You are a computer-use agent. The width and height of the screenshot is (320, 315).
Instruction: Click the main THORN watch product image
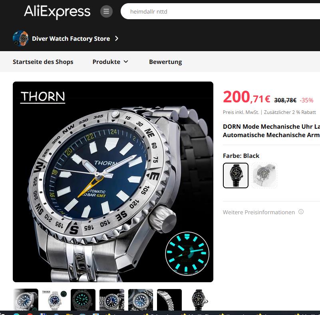click(x=113, y=182)
